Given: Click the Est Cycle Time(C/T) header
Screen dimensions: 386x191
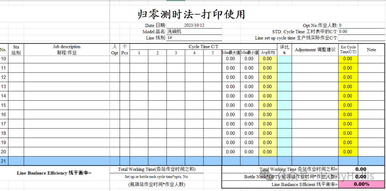Looking at the screenshot, I should (348, 50).
